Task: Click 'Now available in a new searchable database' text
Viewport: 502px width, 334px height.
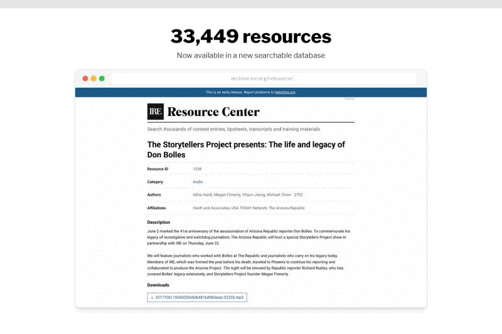Action: (x=251, y=55)
